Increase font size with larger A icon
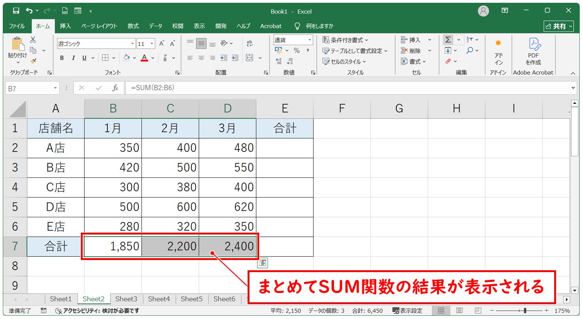583x319 pixels. point(162,44)
